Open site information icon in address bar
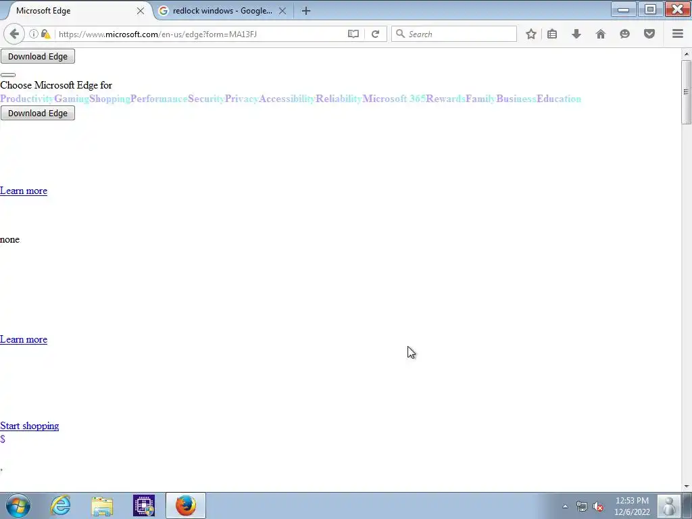Screen dimensions: 692x519 34,34
